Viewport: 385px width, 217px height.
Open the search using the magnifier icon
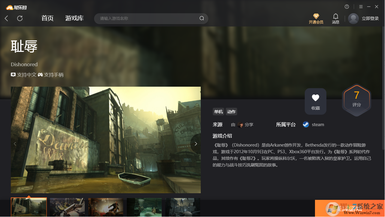(202, 18)
